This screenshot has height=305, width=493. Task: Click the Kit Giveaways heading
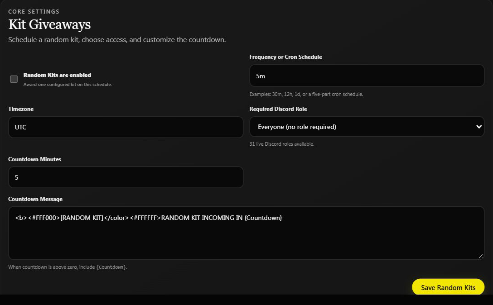[49, 24]
